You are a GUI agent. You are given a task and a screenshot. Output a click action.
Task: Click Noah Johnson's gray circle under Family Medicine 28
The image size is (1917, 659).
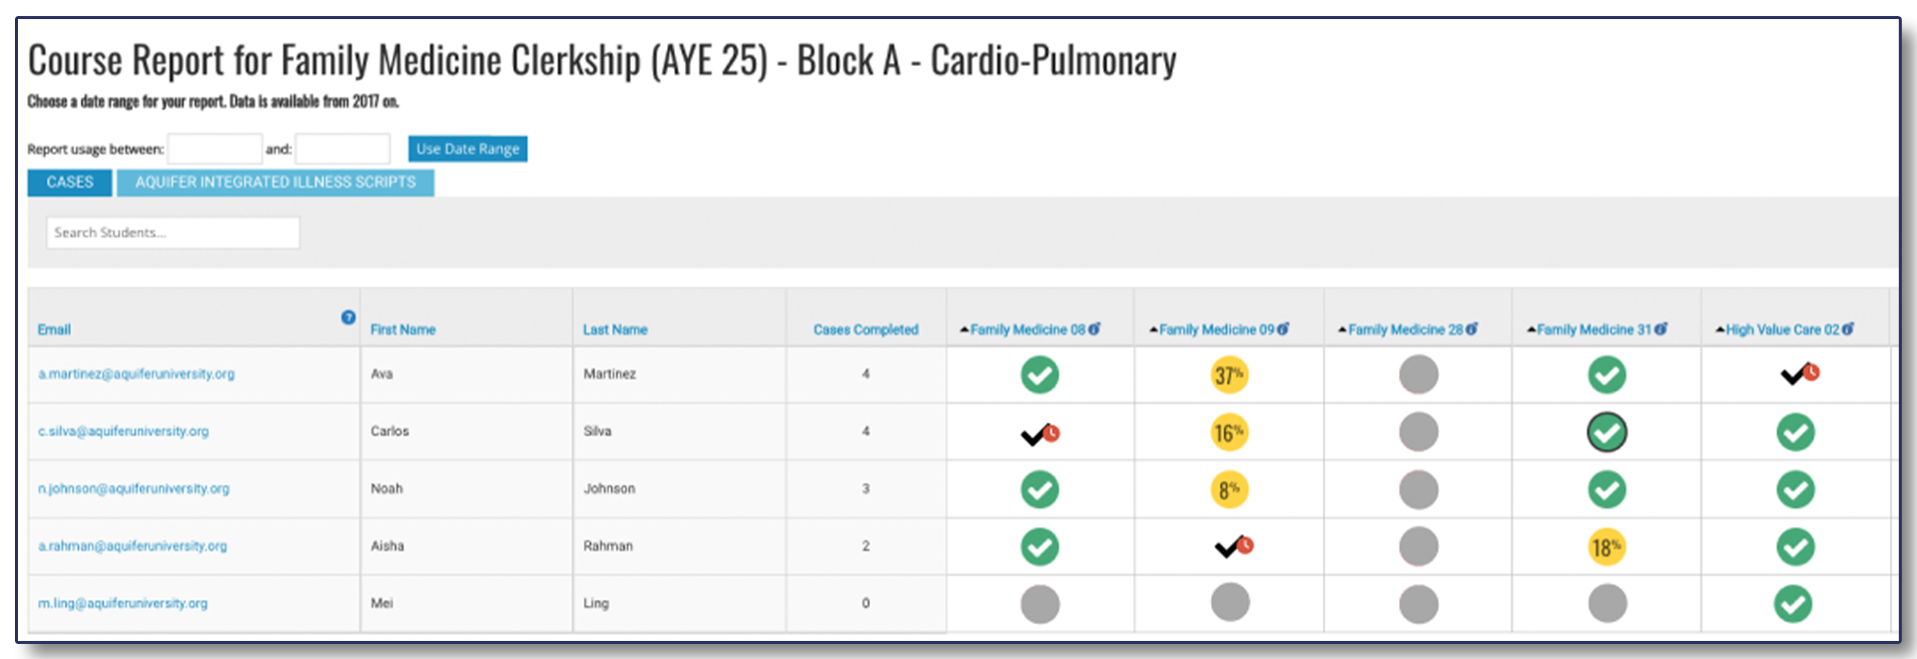point(1418,490)
